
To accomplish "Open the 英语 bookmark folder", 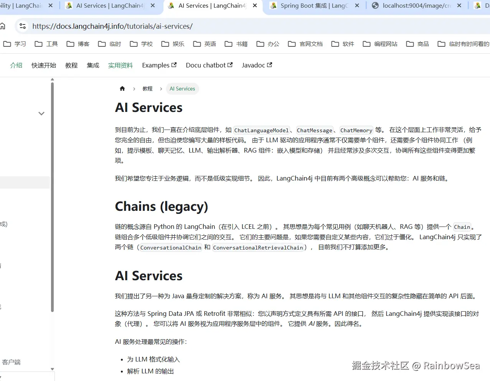I will click(x=205, y=44).
